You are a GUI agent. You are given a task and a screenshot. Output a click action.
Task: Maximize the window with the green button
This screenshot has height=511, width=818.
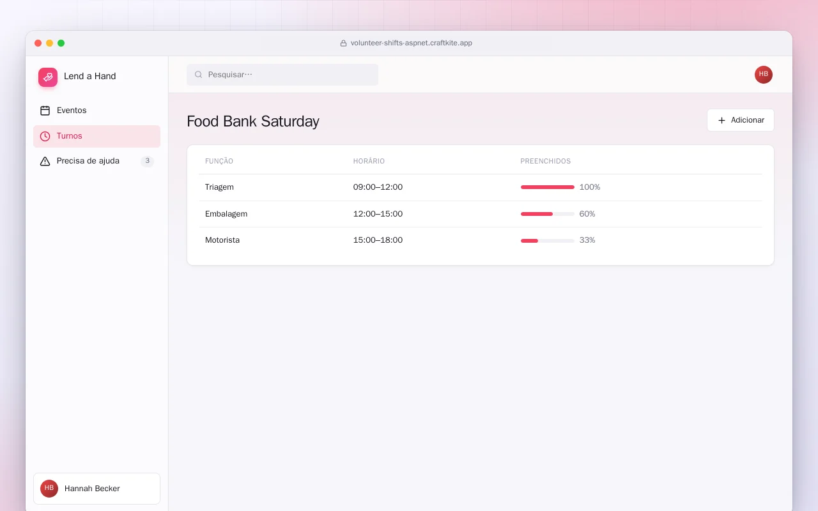click(61, 43)
